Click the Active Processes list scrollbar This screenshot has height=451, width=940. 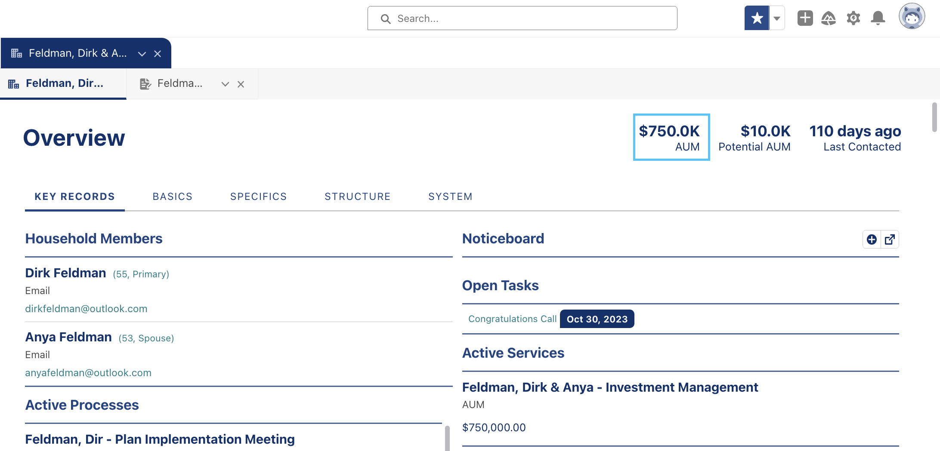[x=447, y=438]
